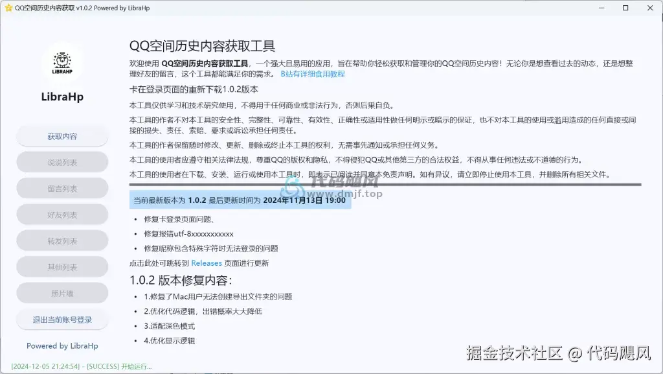Click 退出当前账号登录 to log out
This screenshot has width=663, height=374.
[x=62, y=320]
